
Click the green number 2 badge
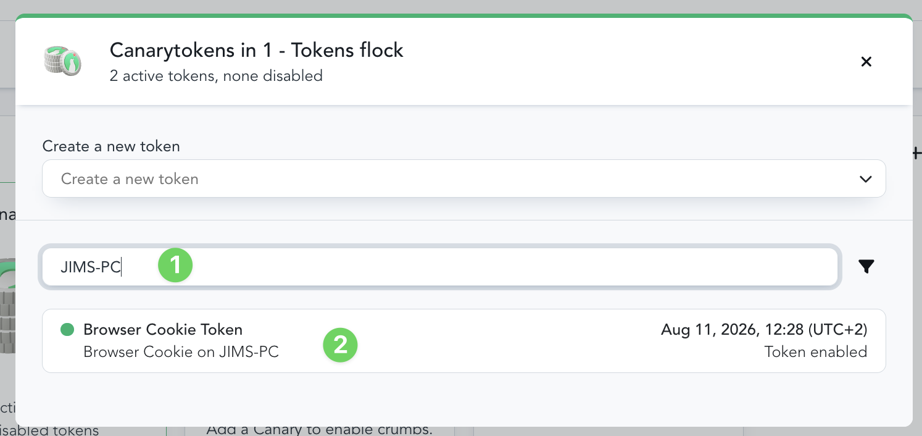point(340,345)
